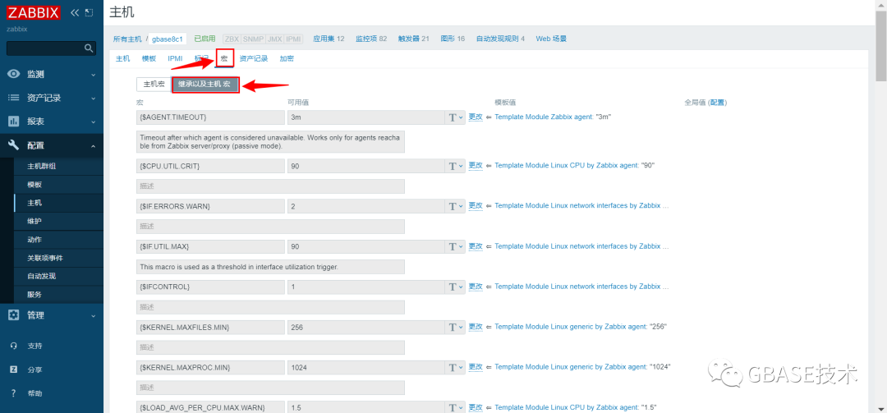
Task: Open the 帮助 question mark icon
Action: [x=14, y=393]
